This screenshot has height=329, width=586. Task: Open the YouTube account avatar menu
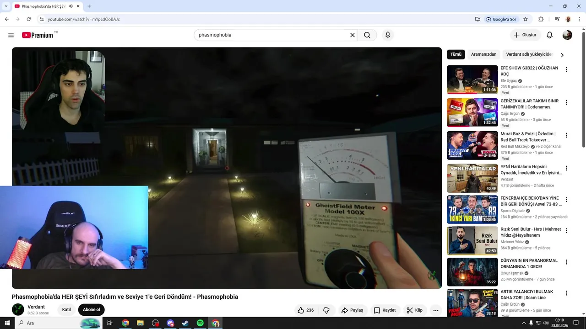(567, 35)
